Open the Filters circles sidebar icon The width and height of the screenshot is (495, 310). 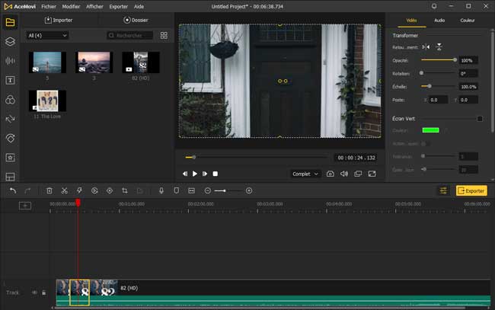coord(10,100)
